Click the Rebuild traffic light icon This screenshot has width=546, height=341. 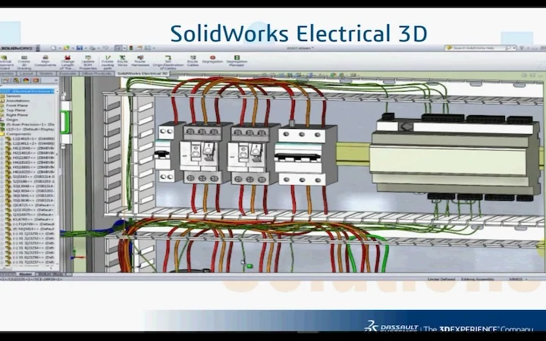pyautogui.click(x=131, y=48)
